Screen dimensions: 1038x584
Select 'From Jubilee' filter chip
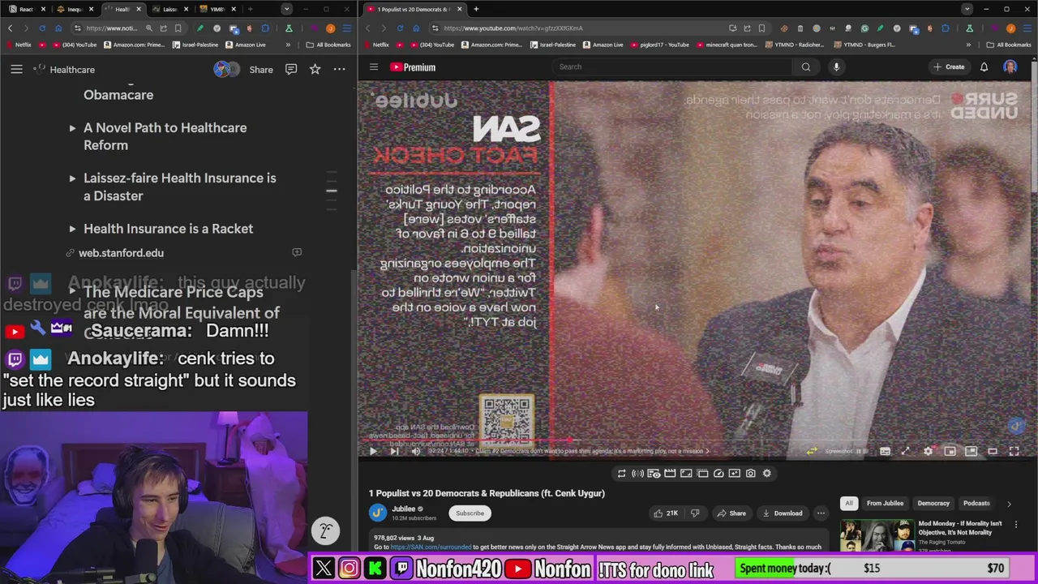coord(885,504)
